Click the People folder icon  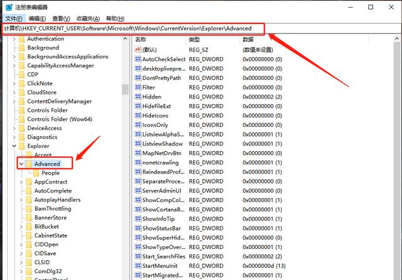[36, 173]
